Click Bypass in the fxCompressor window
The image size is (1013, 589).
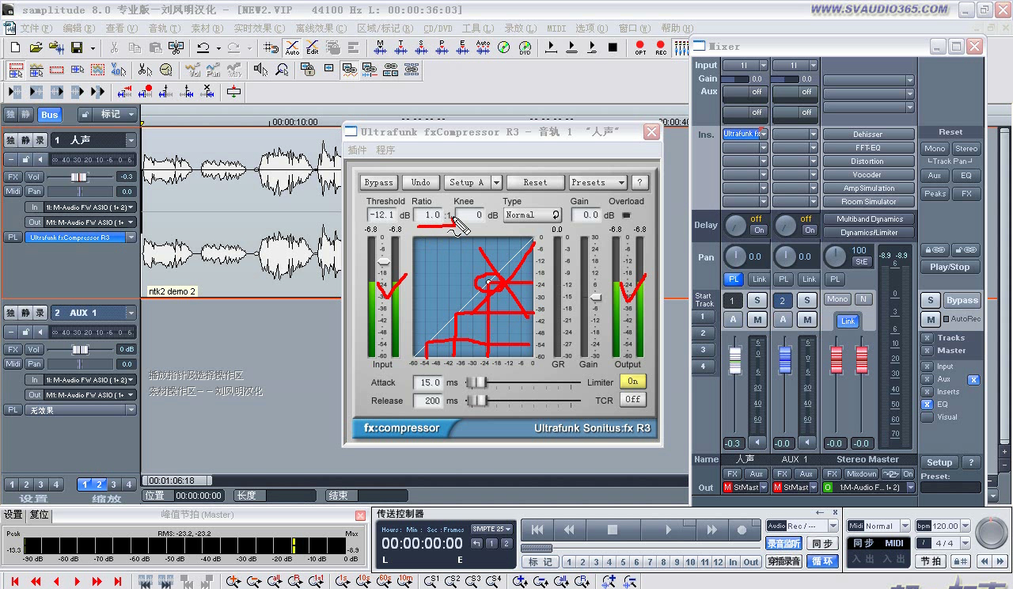point(378,182)
